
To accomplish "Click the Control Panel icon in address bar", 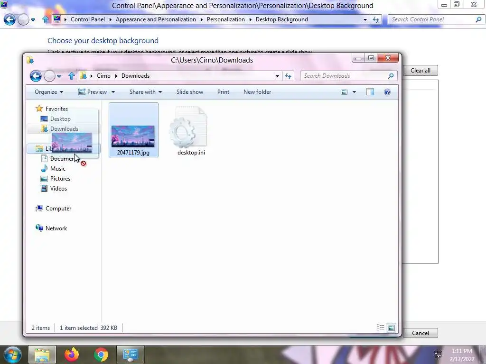I will coord(57,19).
